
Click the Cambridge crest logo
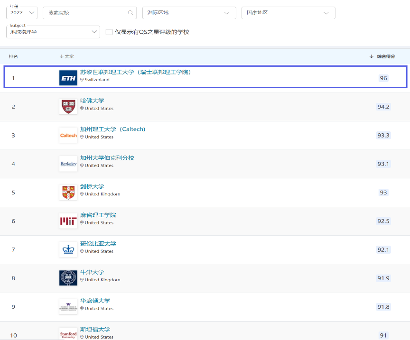tap(68, 193)
